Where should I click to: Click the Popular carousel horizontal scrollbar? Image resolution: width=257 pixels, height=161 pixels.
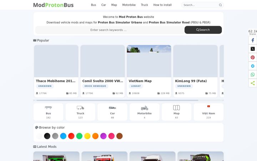[117, 100]
